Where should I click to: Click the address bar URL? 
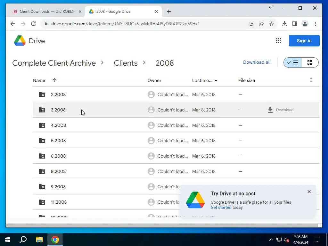click(x=125, y=24)
